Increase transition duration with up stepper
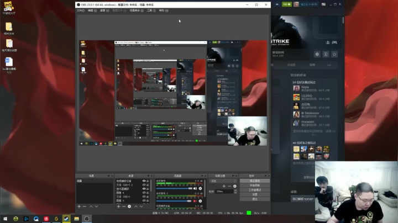398x223 pixels. coord(235,190)
